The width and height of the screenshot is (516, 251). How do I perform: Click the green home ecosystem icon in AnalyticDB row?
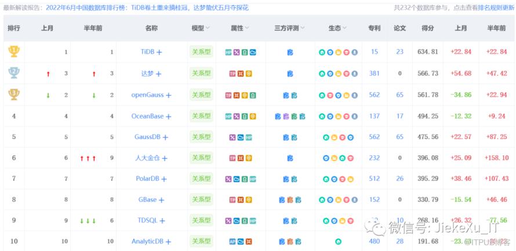[x=338, y=242]
